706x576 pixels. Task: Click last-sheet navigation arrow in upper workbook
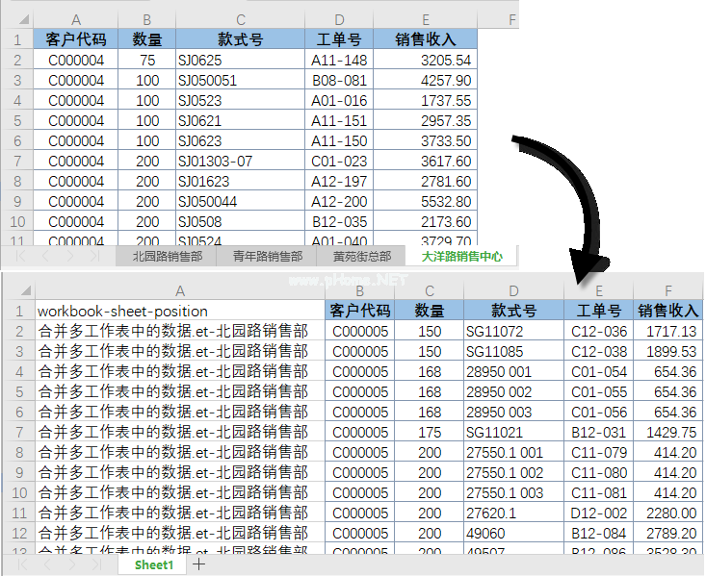point(94,257)
